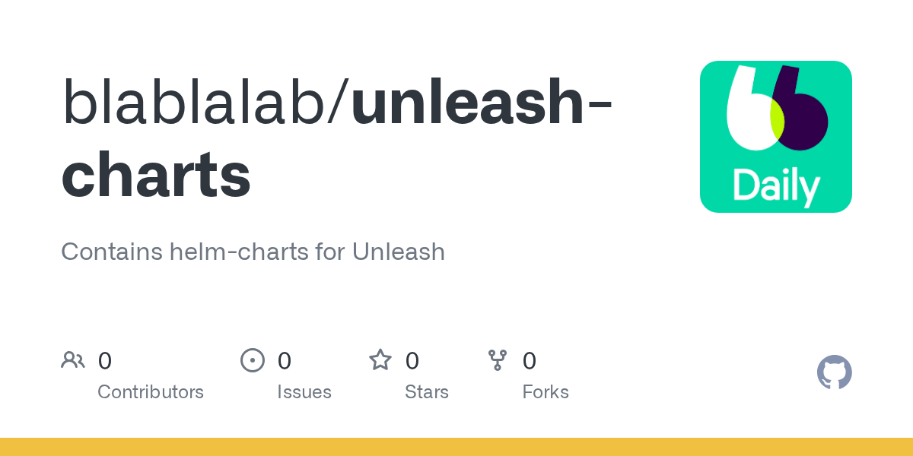Screen dimensions: 913x456
Task: Select the 'Contains helm-charts for Unleash' description
Action: coord(253,252)
